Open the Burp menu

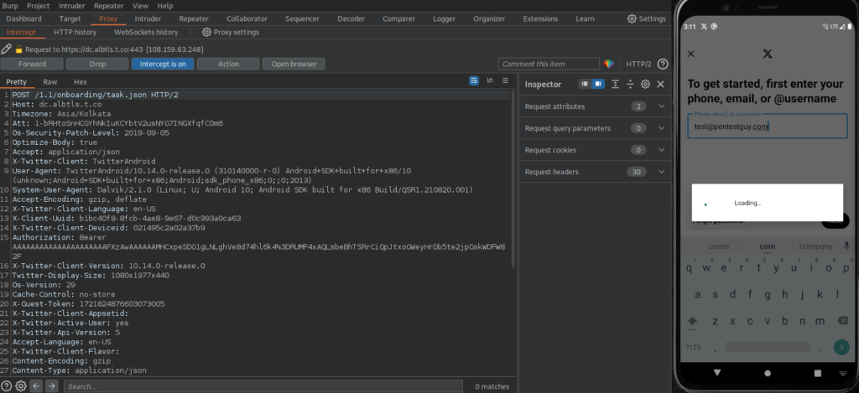coord(10,6)
